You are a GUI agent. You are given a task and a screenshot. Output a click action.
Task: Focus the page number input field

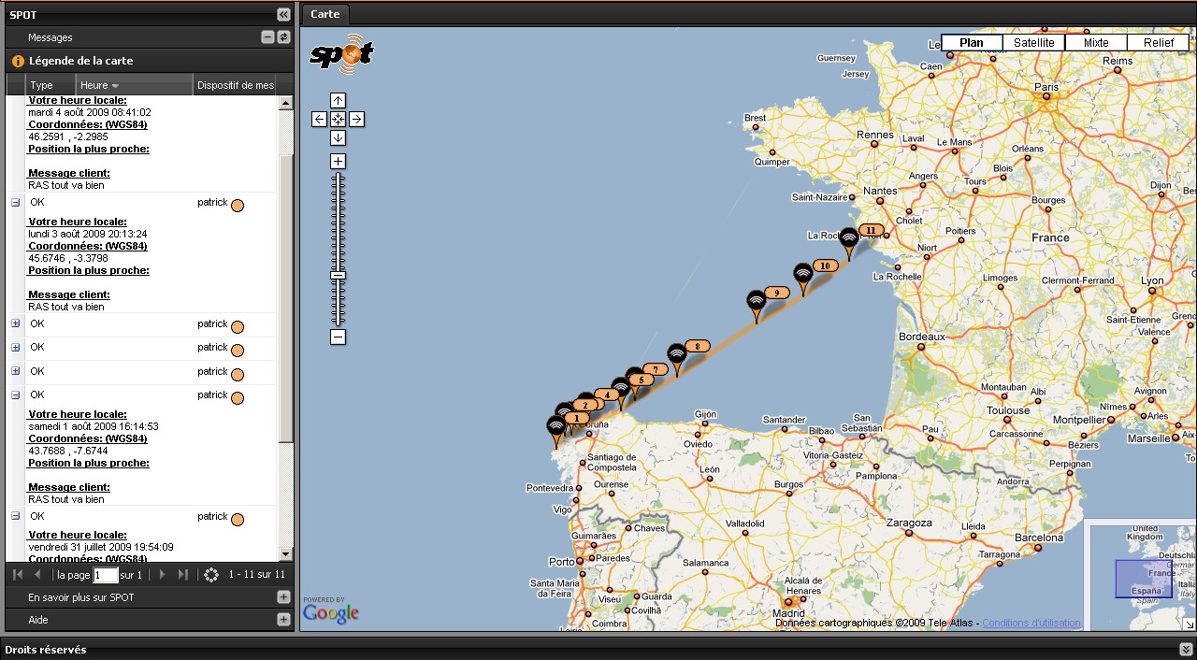[x=106, y=575]
